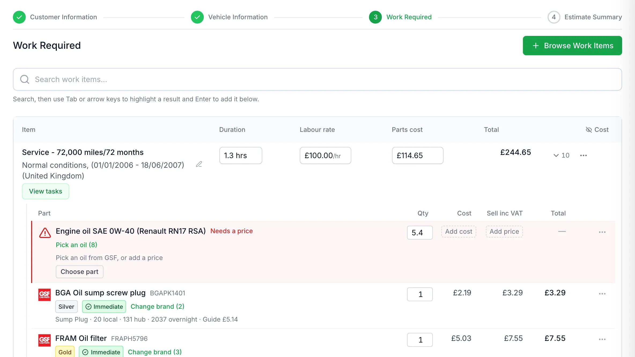Click the Customer Information completed checkmark icon
Screen dimensions: 635x357
tap(19, 17)
